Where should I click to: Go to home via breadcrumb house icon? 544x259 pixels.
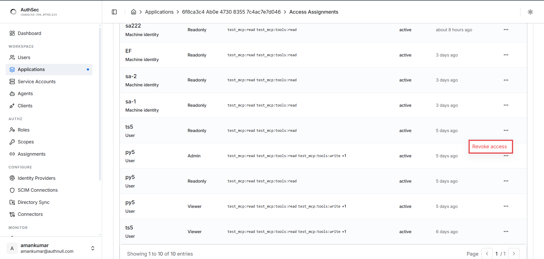134,12
